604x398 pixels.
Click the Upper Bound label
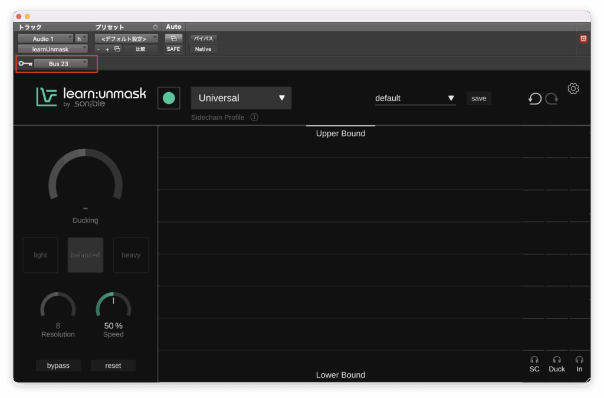tap(340, 133)
